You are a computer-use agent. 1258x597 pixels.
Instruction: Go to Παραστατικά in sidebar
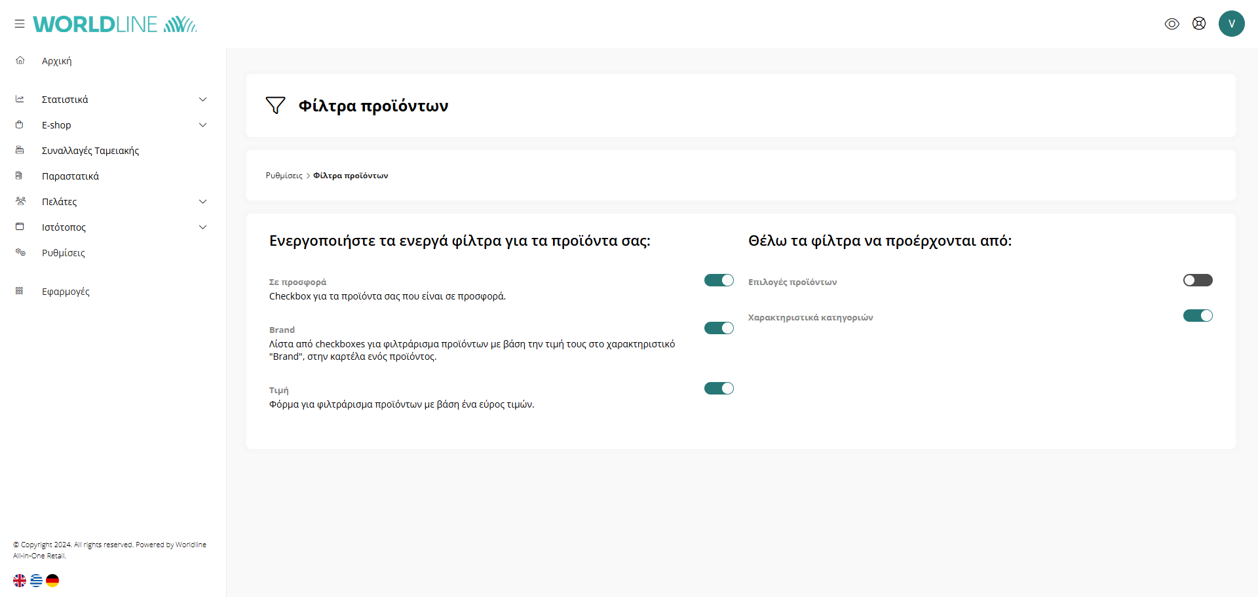tap(70, 176)
